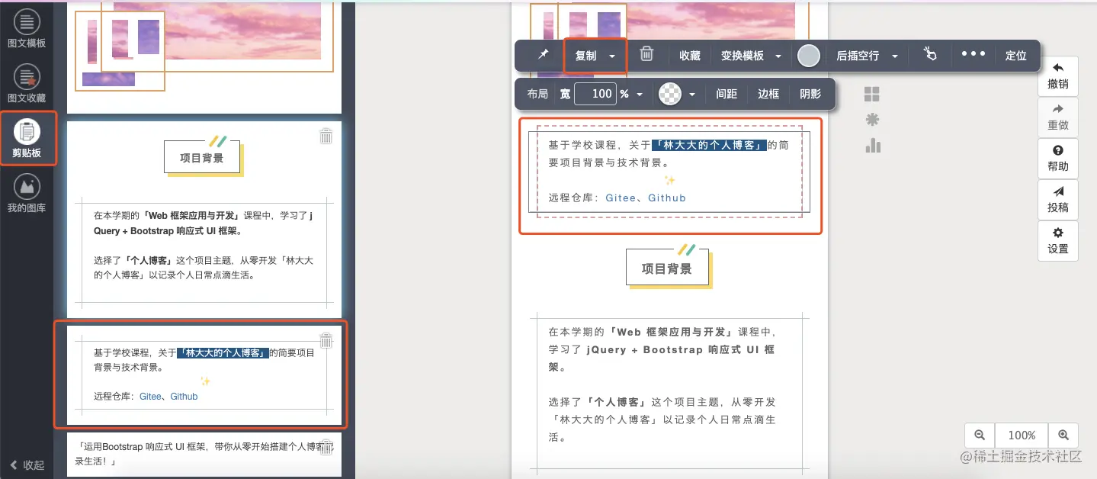This screenshot has width=1097, height=479.
Task: Click the Github link in the clipboard card
Action: [184, 397]
